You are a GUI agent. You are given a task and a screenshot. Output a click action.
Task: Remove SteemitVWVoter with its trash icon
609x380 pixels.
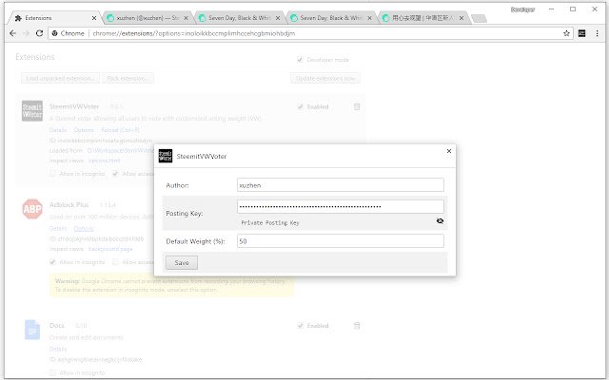357,106
